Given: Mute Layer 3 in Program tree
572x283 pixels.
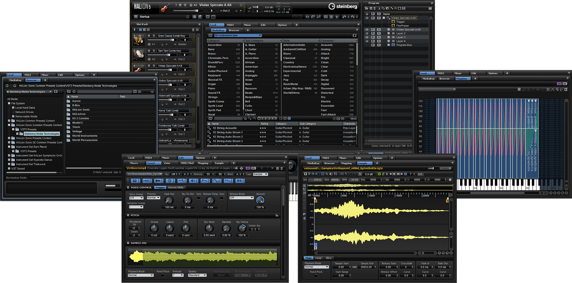Looking at the screenshot, I should click(373, 37).
